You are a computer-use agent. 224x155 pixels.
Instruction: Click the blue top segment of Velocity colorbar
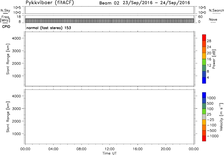pos(204,95)
